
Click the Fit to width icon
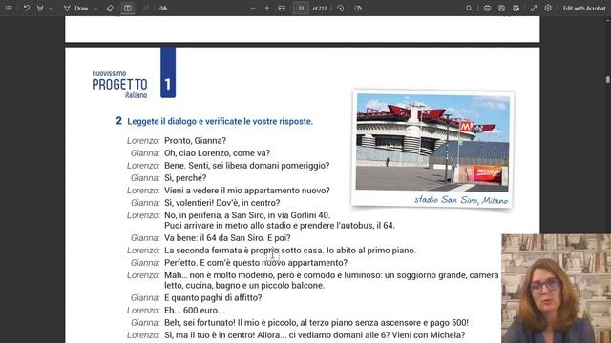pos(282,8)
